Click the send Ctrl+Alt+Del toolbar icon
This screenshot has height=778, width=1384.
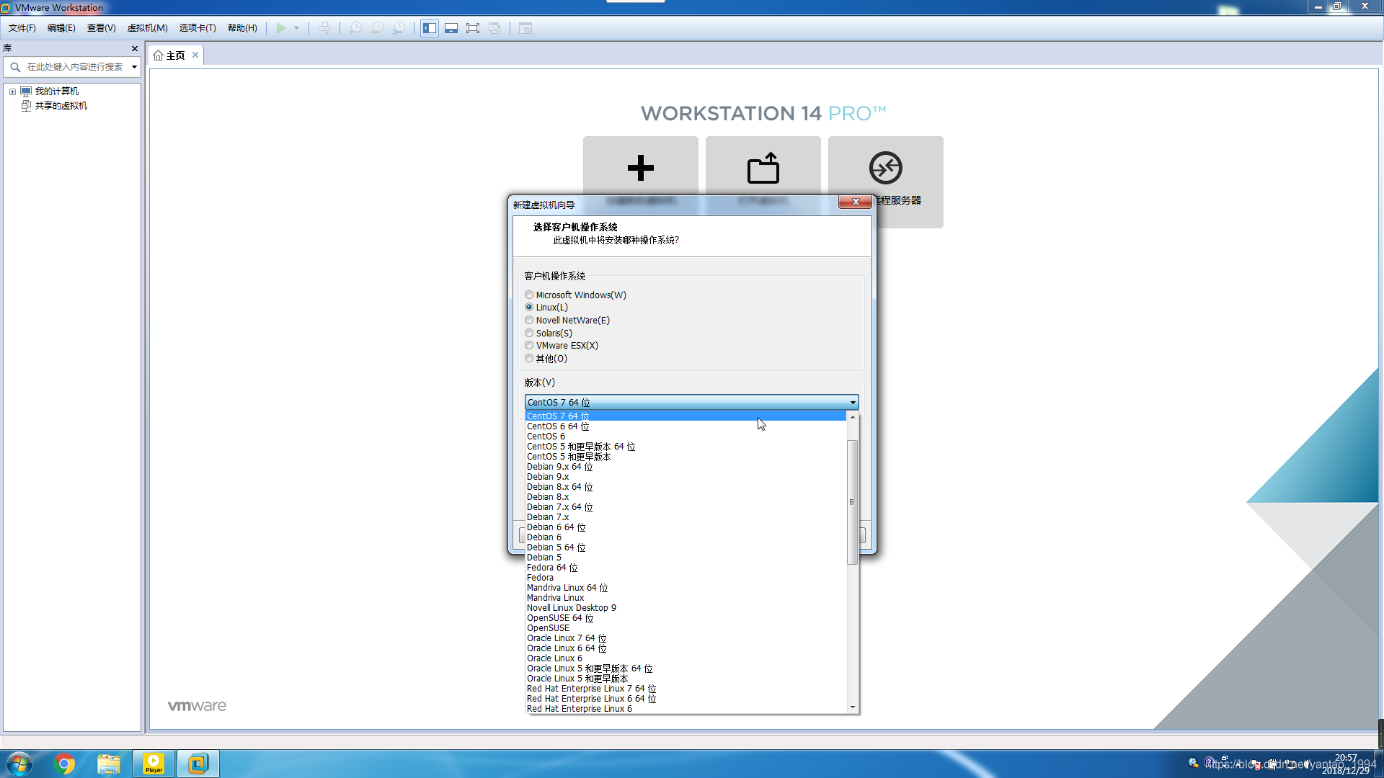tap(324, 28)
